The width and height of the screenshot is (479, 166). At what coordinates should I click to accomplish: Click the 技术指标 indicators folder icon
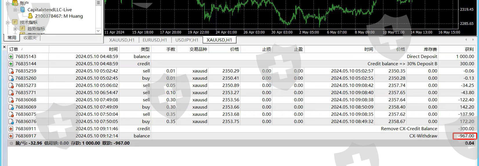[15, 22]
